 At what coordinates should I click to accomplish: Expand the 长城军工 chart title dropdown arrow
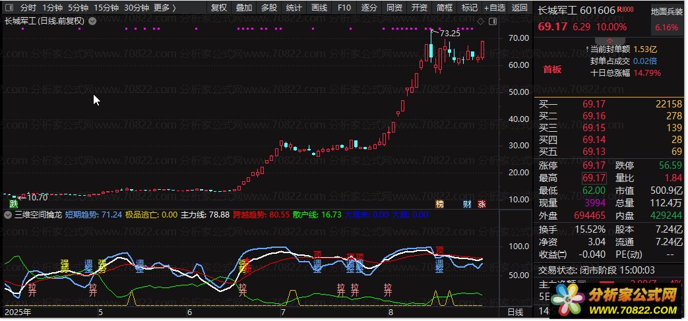tap(92, 20)
